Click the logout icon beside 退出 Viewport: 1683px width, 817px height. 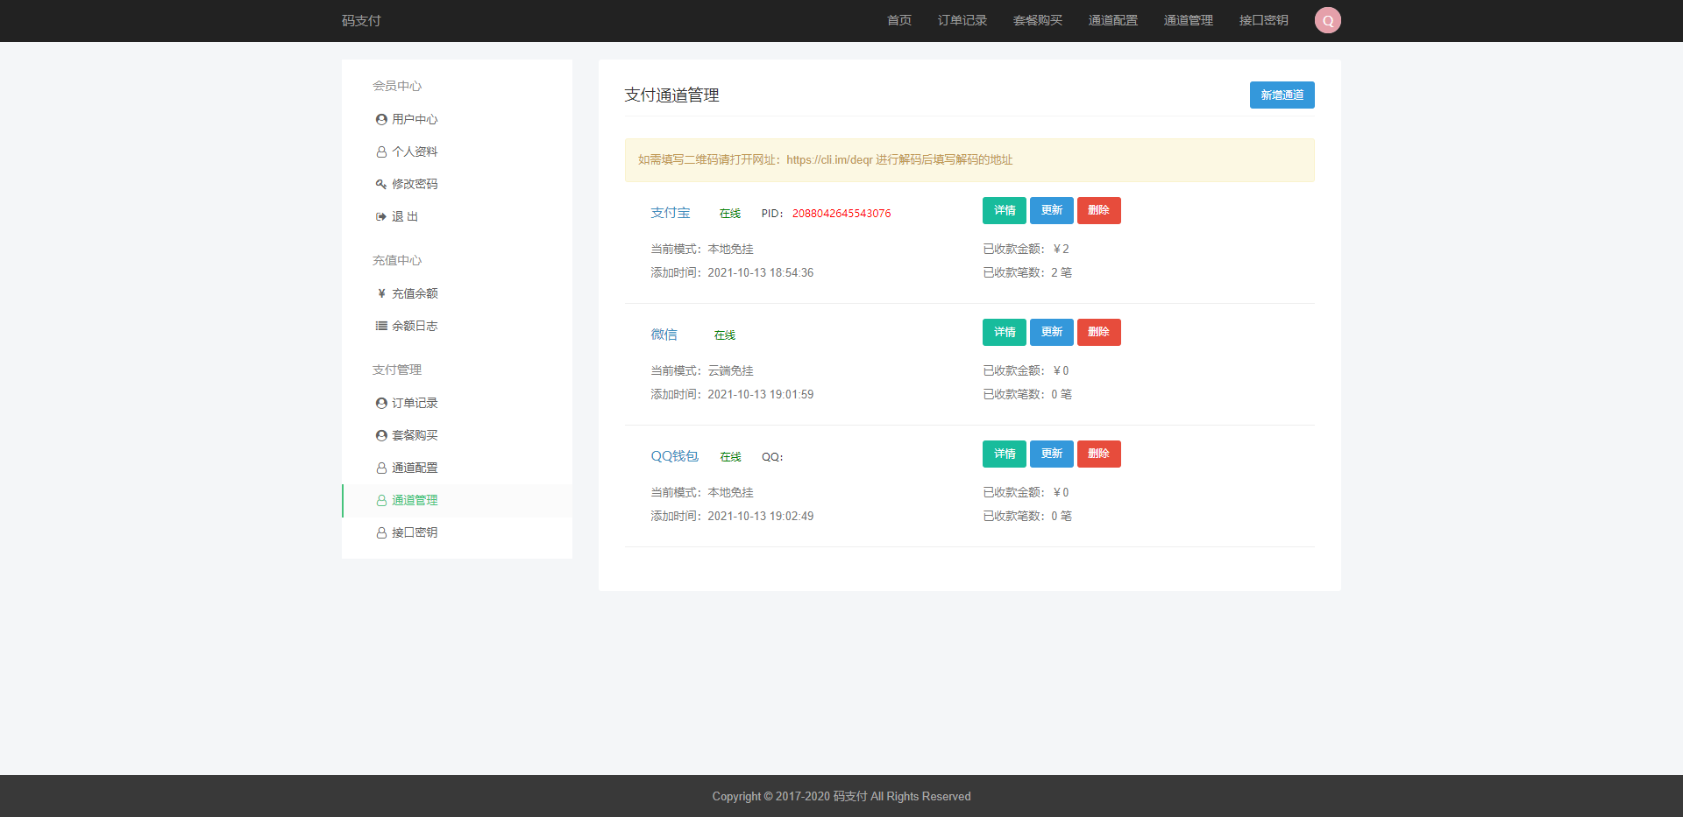[381, 216]
